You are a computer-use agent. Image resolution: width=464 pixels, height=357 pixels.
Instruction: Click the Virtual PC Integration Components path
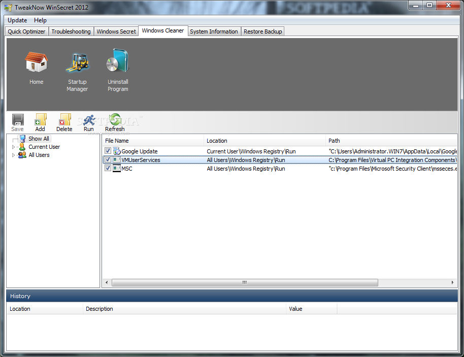[393, 160]
